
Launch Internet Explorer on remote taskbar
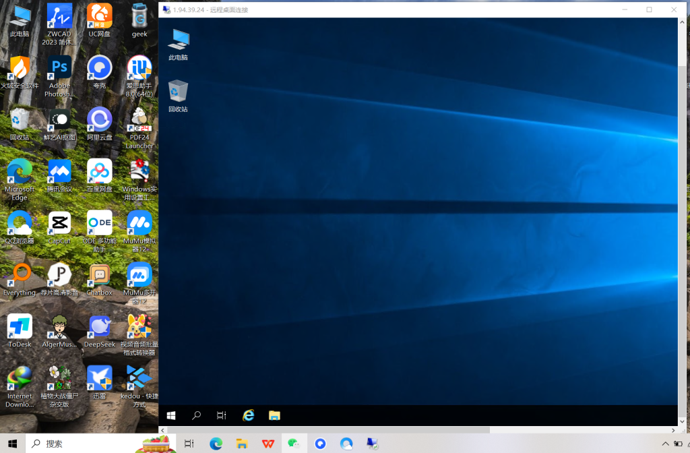tap(249, 415)
